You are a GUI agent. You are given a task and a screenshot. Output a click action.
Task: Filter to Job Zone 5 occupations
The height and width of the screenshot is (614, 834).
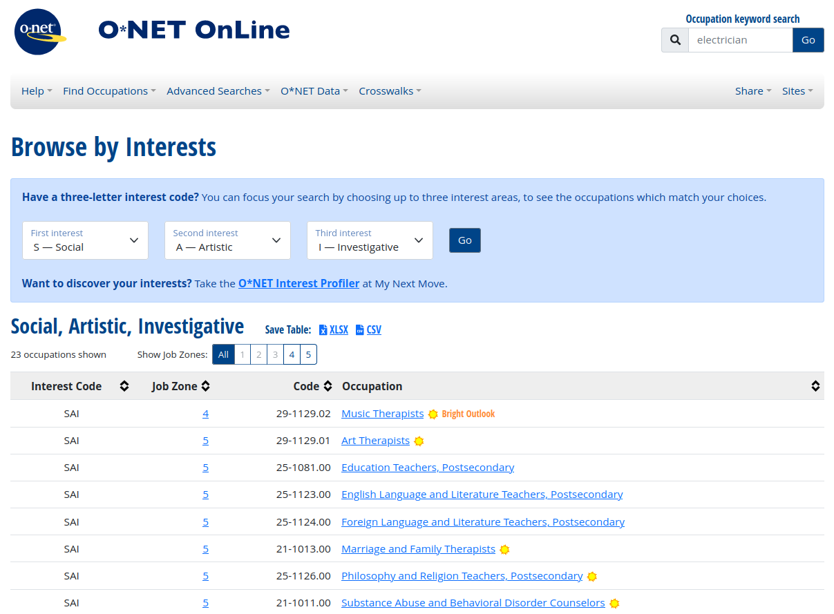point(308,354)
